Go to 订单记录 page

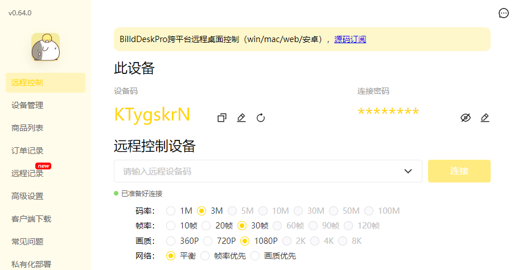click(27, 151)
